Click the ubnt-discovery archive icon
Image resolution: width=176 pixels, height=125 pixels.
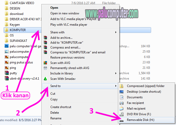pos(7,78)
